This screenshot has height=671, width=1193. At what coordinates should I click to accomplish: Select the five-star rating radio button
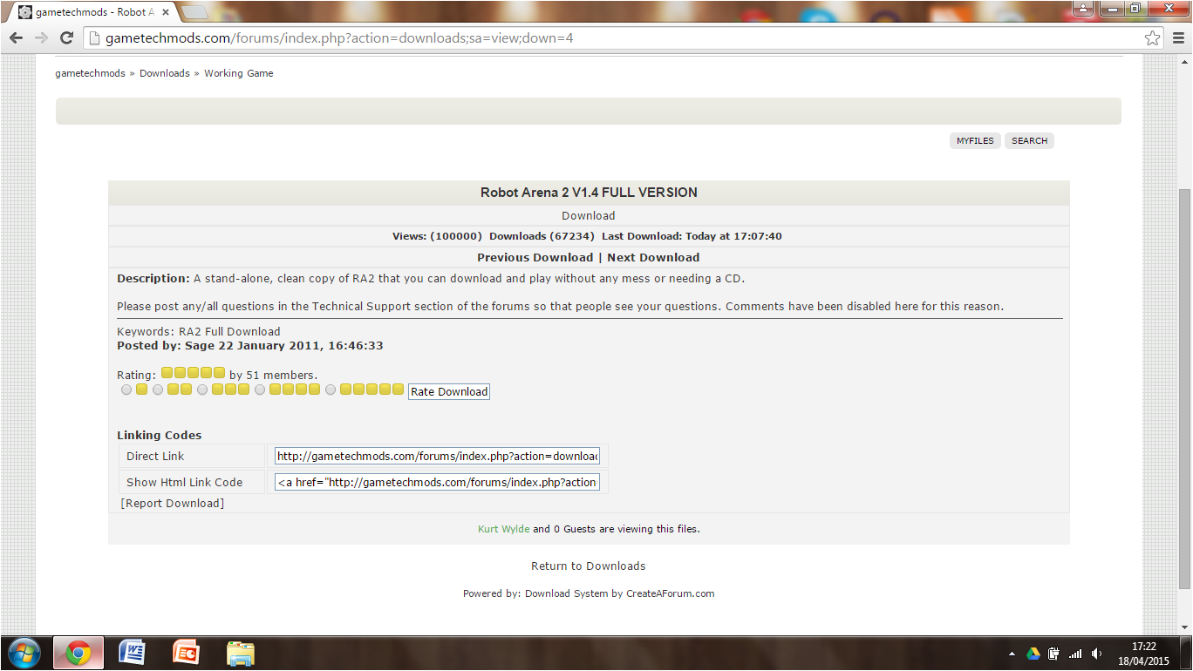click(x=331, y=390)
